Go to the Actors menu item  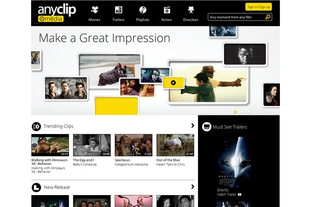pos(166,20)
